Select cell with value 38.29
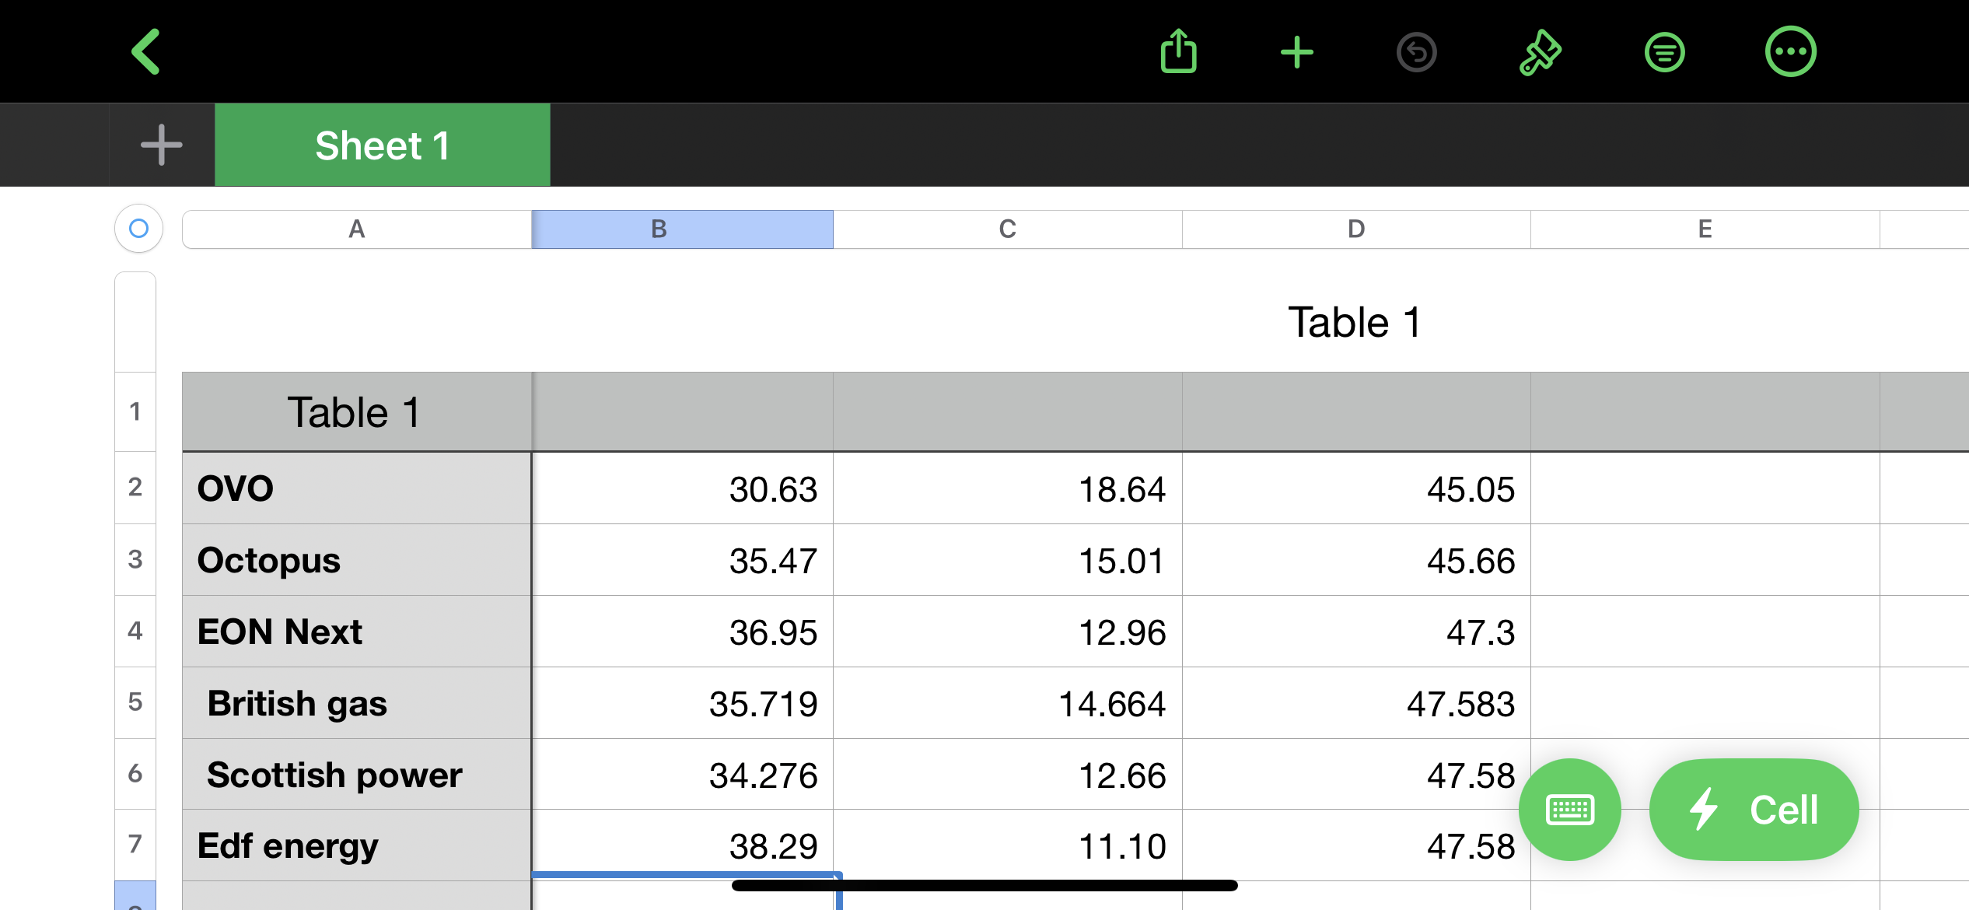Image resolution: width=1969 pixels, height=910 pixels. tap(683, 845)
